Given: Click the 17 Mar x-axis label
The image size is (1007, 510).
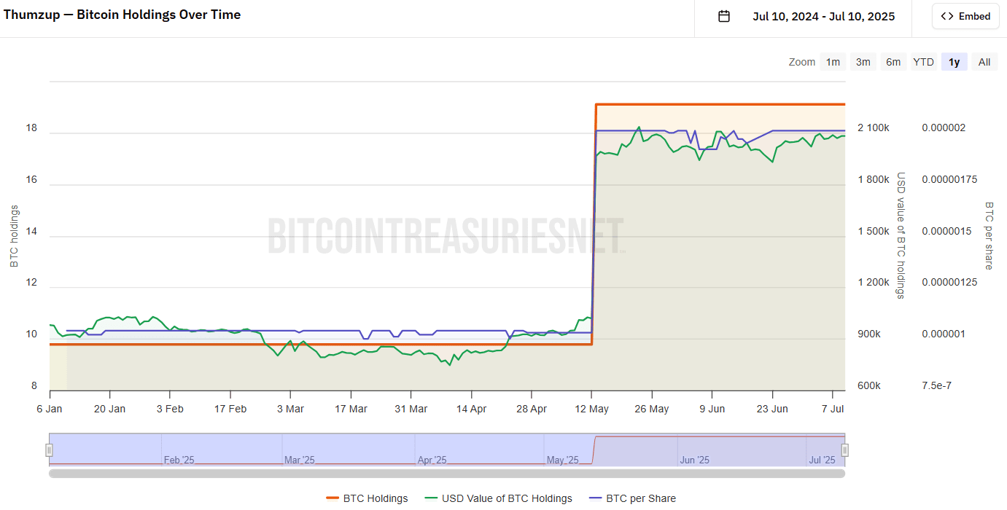Looking at the screenshot, I should pos(351,409).
